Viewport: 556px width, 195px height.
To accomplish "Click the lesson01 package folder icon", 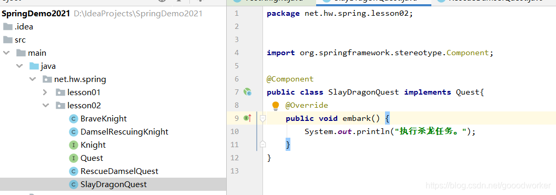I will click(x=60, y=93).
